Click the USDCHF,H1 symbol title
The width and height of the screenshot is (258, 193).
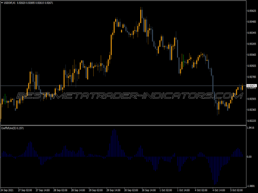(x=9, y=3)
